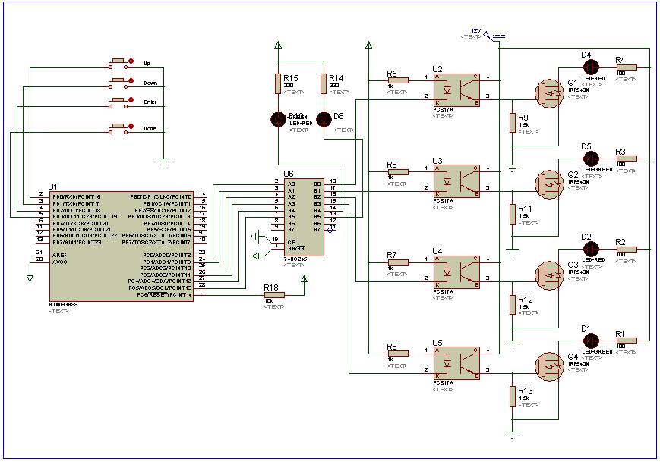The width and height of the screenshot is (660, 462).
Task: Select resistor R11 symbol
Action: coord(512,214)
